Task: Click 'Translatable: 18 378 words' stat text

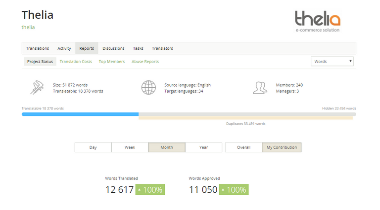Action: click(x=78, y=91)
